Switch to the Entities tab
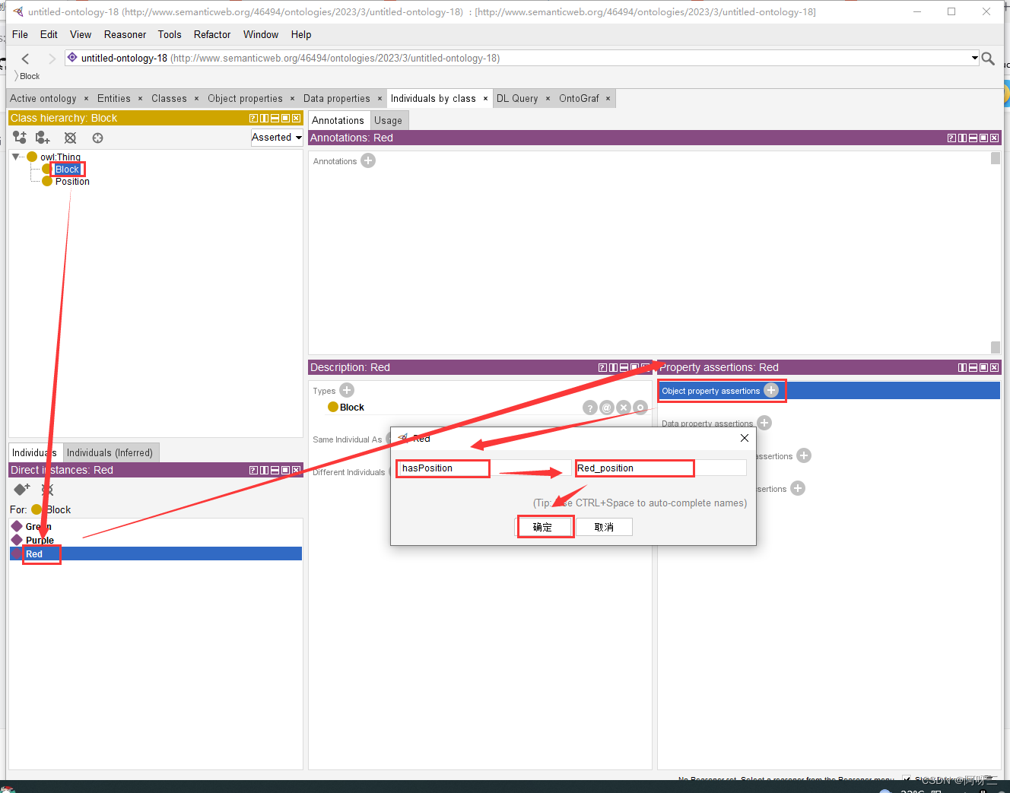Screen dimensions: 1010x793 (x=114, y=98)
